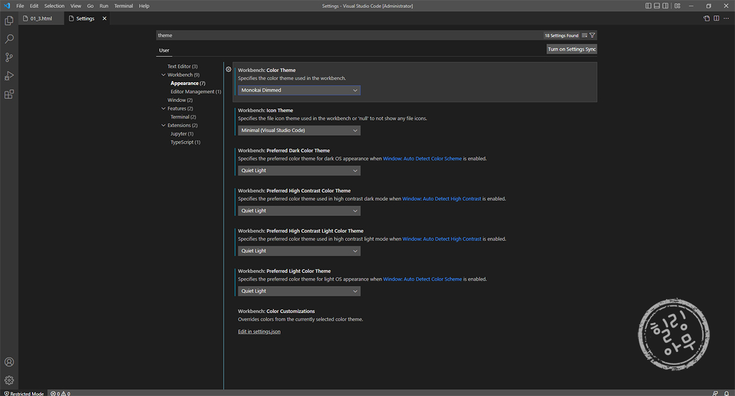Toggle the bottom panel layout icon
735x396 pixels.
658,6
